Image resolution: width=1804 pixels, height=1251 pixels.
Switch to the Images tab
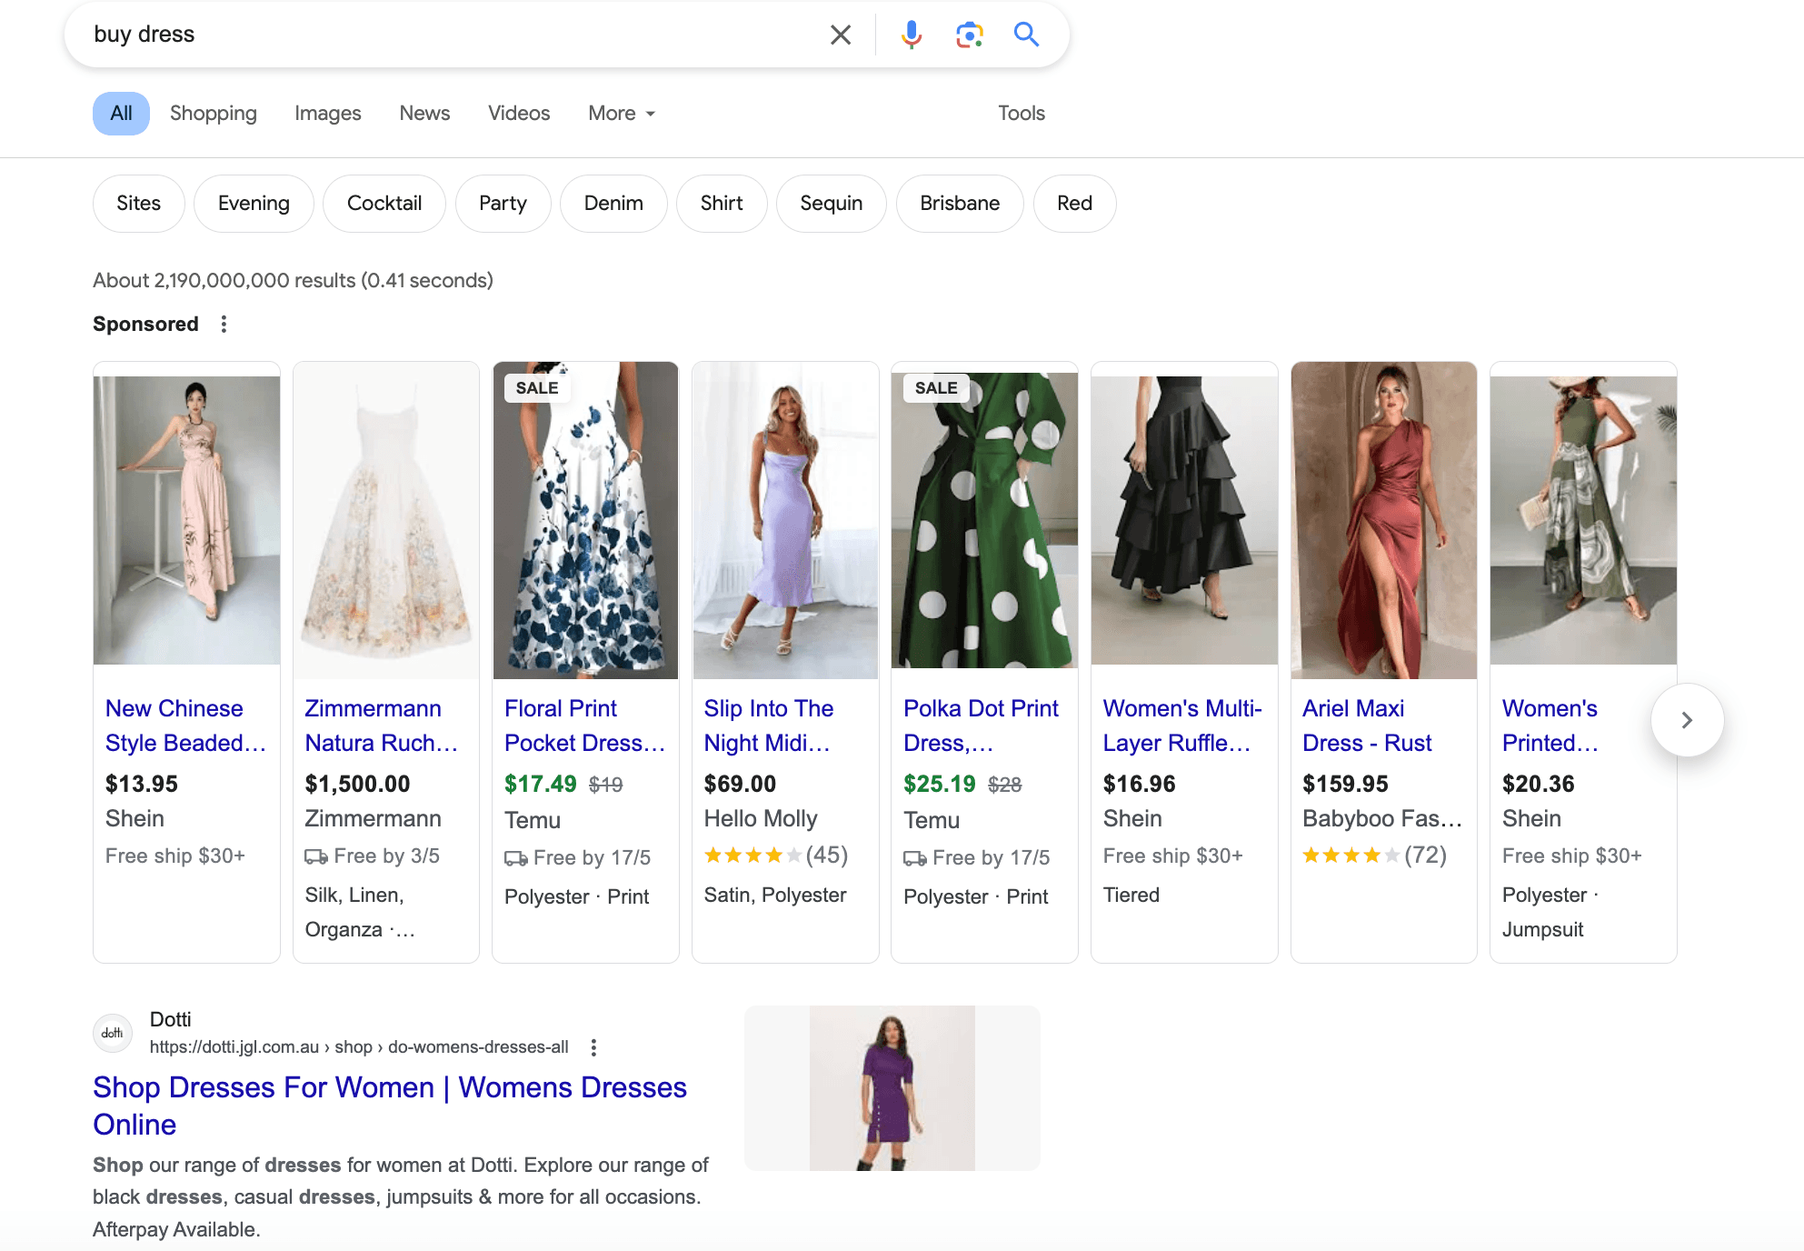click(x=328, y=114)
